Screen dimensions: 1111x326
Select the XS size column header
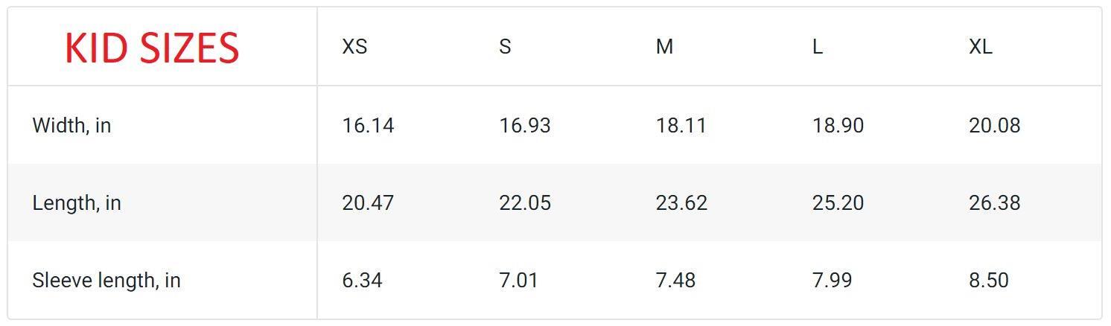coord(354,47)
